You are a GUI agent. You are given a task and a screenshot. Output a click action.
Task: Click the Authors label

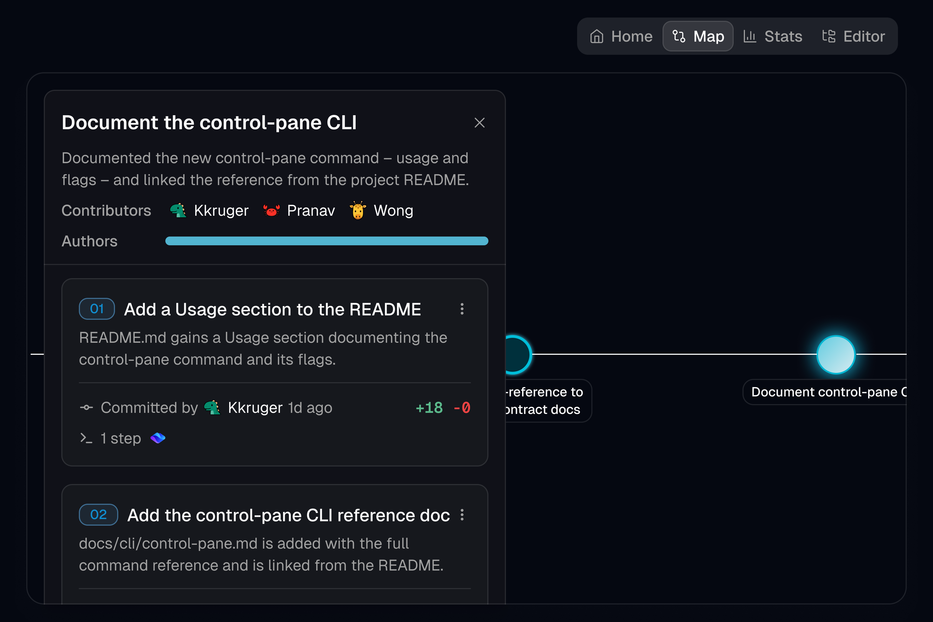[x=90, y=241]
